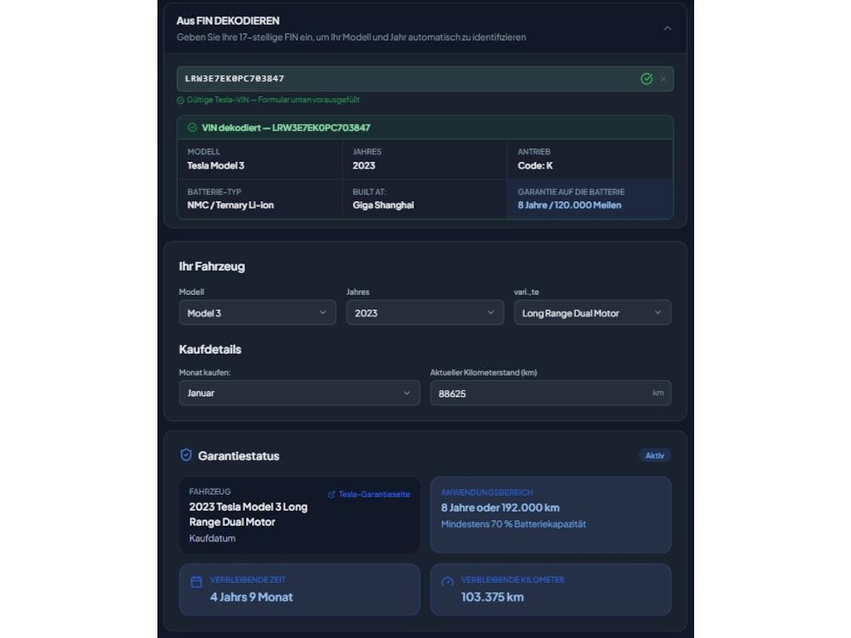Click the VIN input field LRW3E7EK0PC703847
851x638 pixels.
click(425, 79)
